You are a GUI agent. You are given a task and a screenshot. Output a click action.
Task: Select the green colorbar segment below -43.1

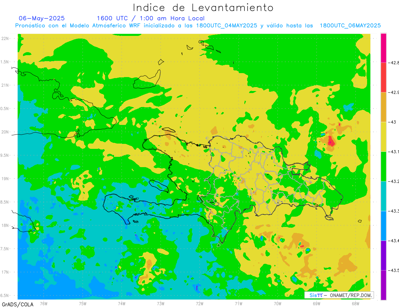point(383,166)
